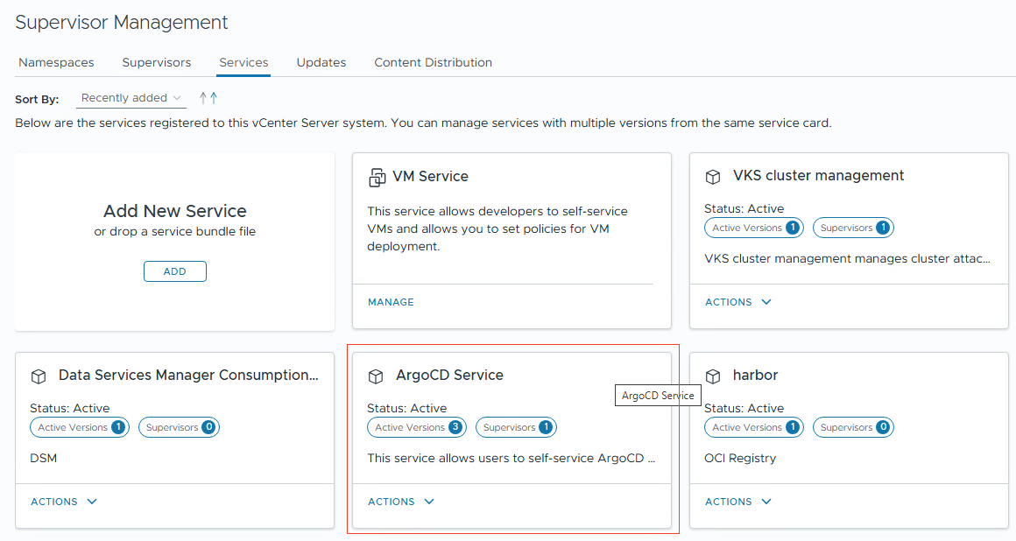
Task: Open the Supervisors tab
Action: click(157, 63)
